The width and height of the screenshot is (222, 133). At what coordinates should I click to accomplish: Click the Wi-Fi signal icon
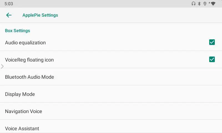[213, 4]
